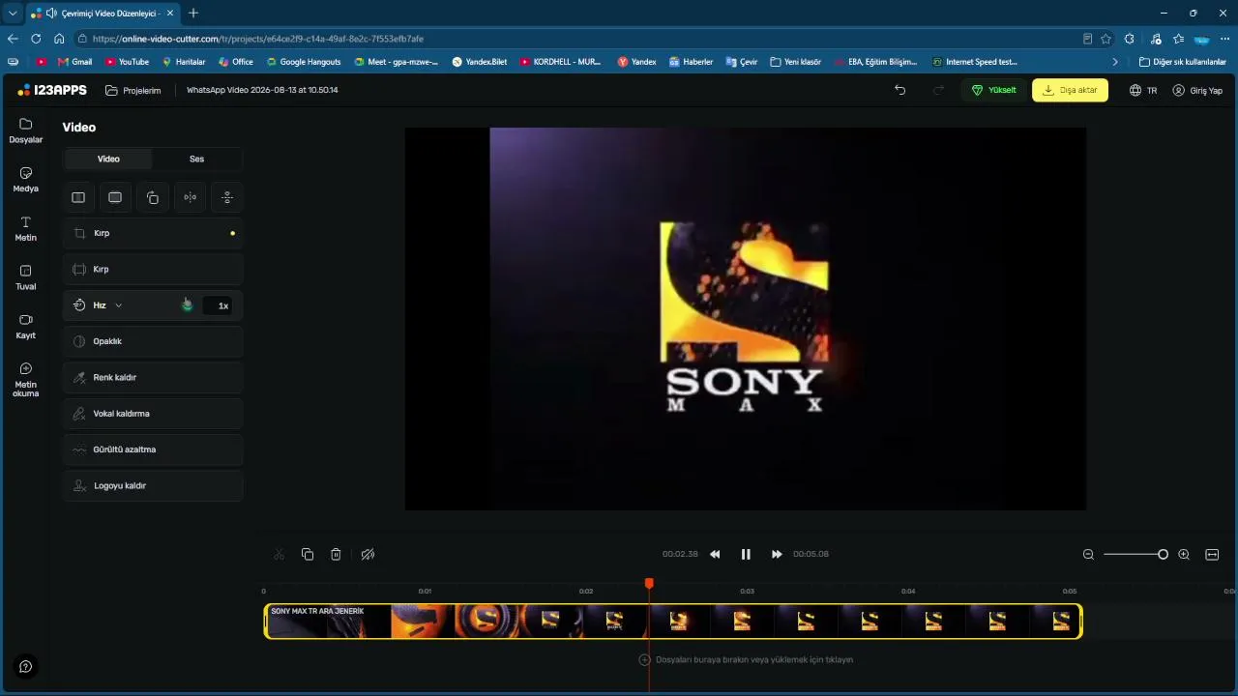
Task: Delete the selected clip with the trash icon
Action: pyautogui.click(x=336, y=554)
